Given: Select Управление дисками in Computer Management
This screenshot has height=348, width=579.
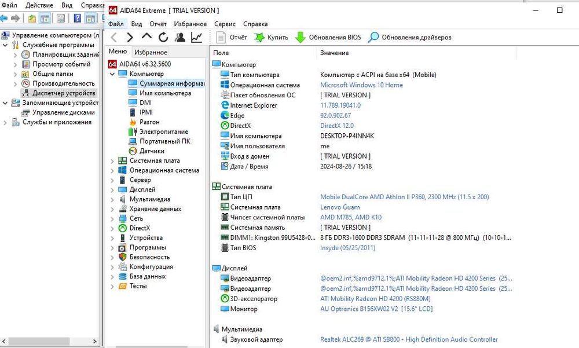Looking at the screenshot, I should click(64, 112).
